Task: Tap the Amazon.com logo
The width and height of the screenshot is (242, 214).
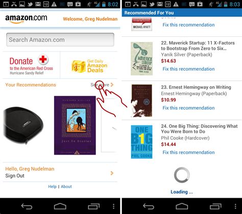Action: (26, 19)
